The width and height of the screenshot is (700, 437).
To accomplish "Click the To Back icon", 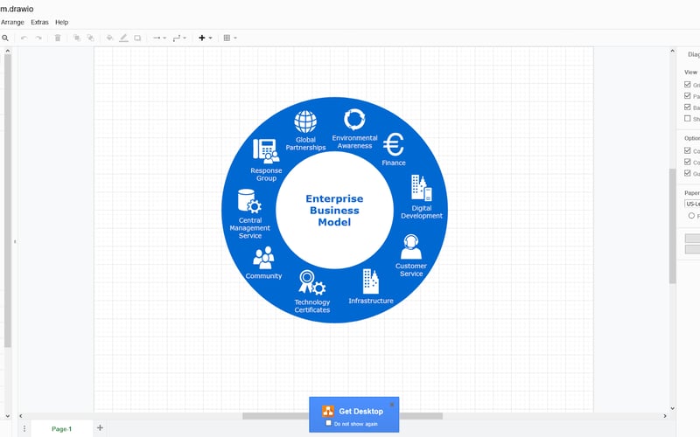I will pos(91,38).
